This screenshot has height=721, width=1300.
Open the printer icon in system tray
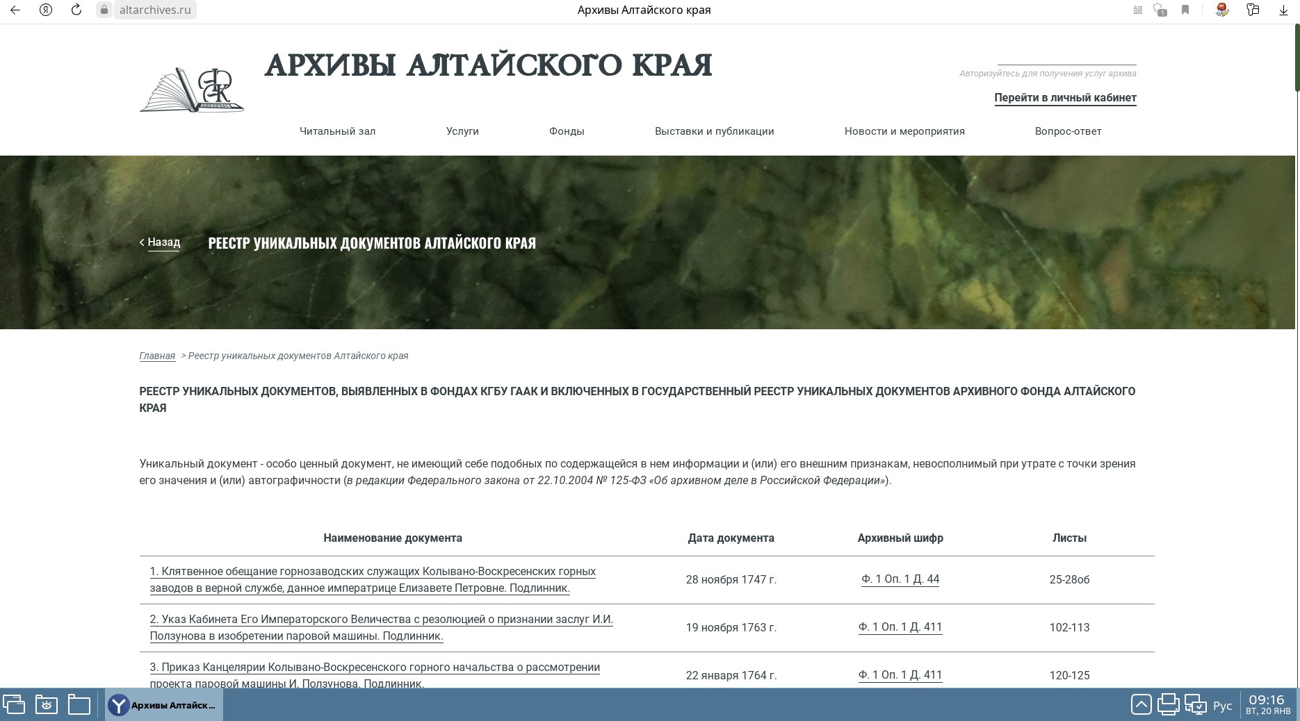click(x=1168, y=704)
